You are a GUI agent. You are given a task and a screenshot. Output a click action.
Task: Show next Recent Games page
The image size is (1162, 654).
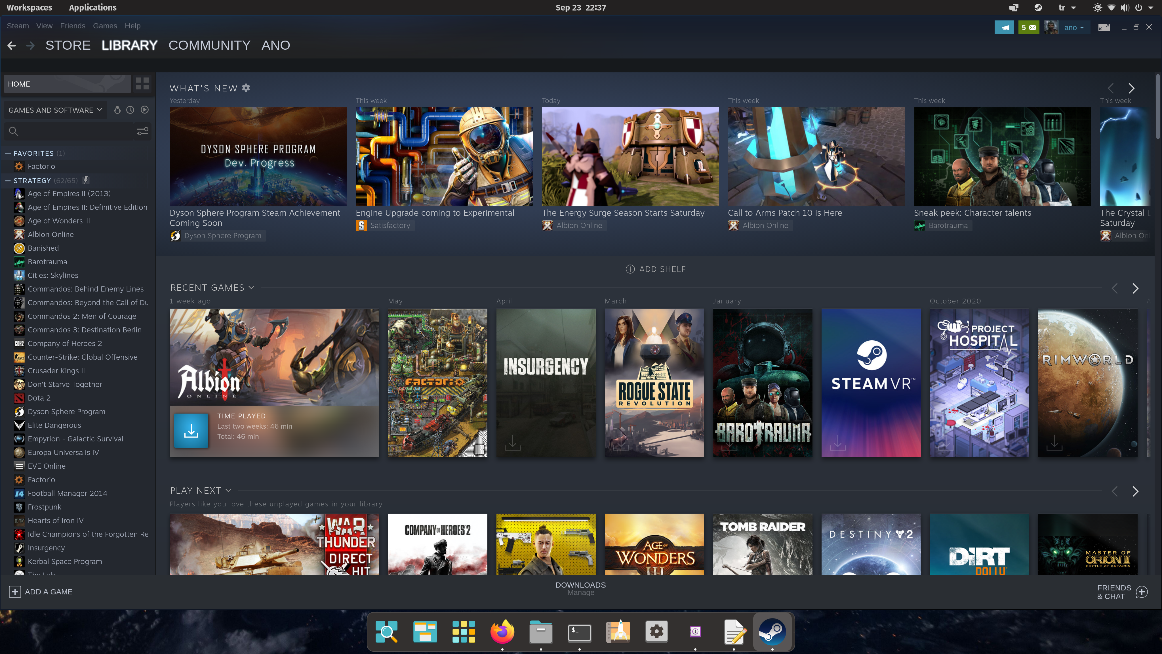(1135, 288)
